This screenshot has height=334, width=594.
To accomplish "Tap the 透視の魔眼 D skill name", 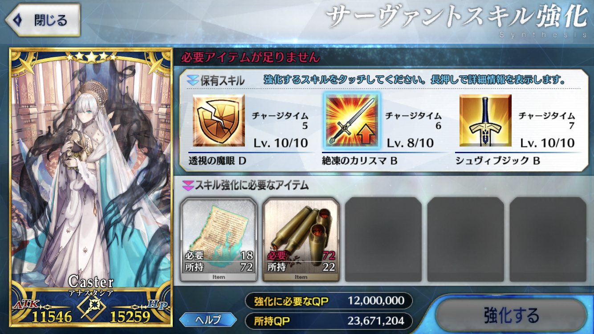I will [218, 160].
